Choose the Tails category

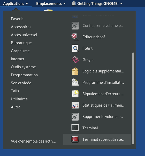click(x=15, y=91)
